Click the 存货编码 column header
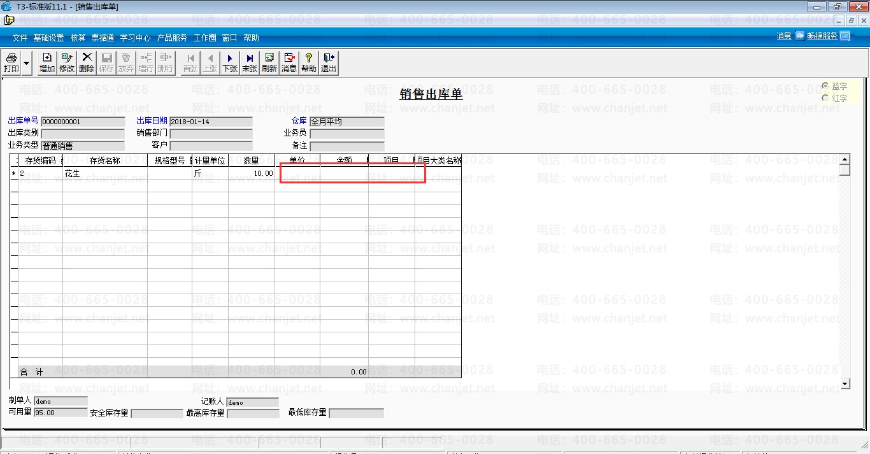This screenshot has height=454, width=870. pyautogui.click(x=40, y=160)
